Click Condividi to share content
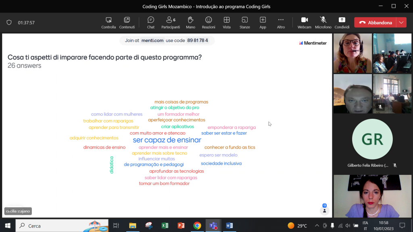Screen dimensions: 413x232 click(x=342, y=23)
